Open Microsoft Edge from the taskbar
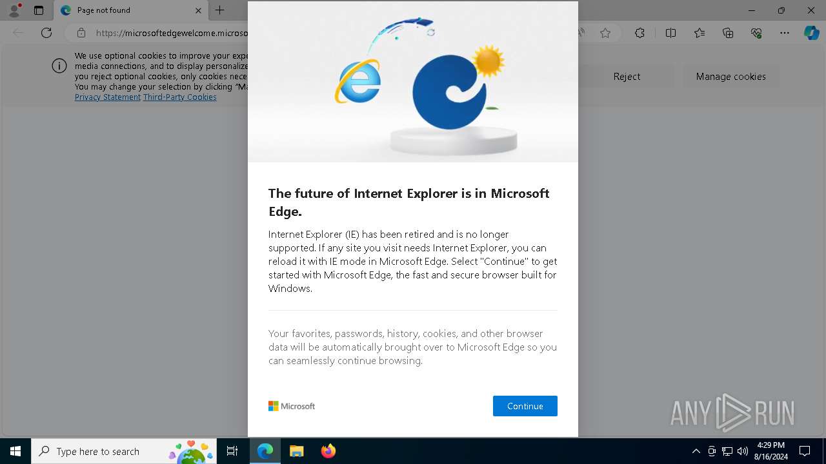The image size is (826, 464). tap(265, 451)
